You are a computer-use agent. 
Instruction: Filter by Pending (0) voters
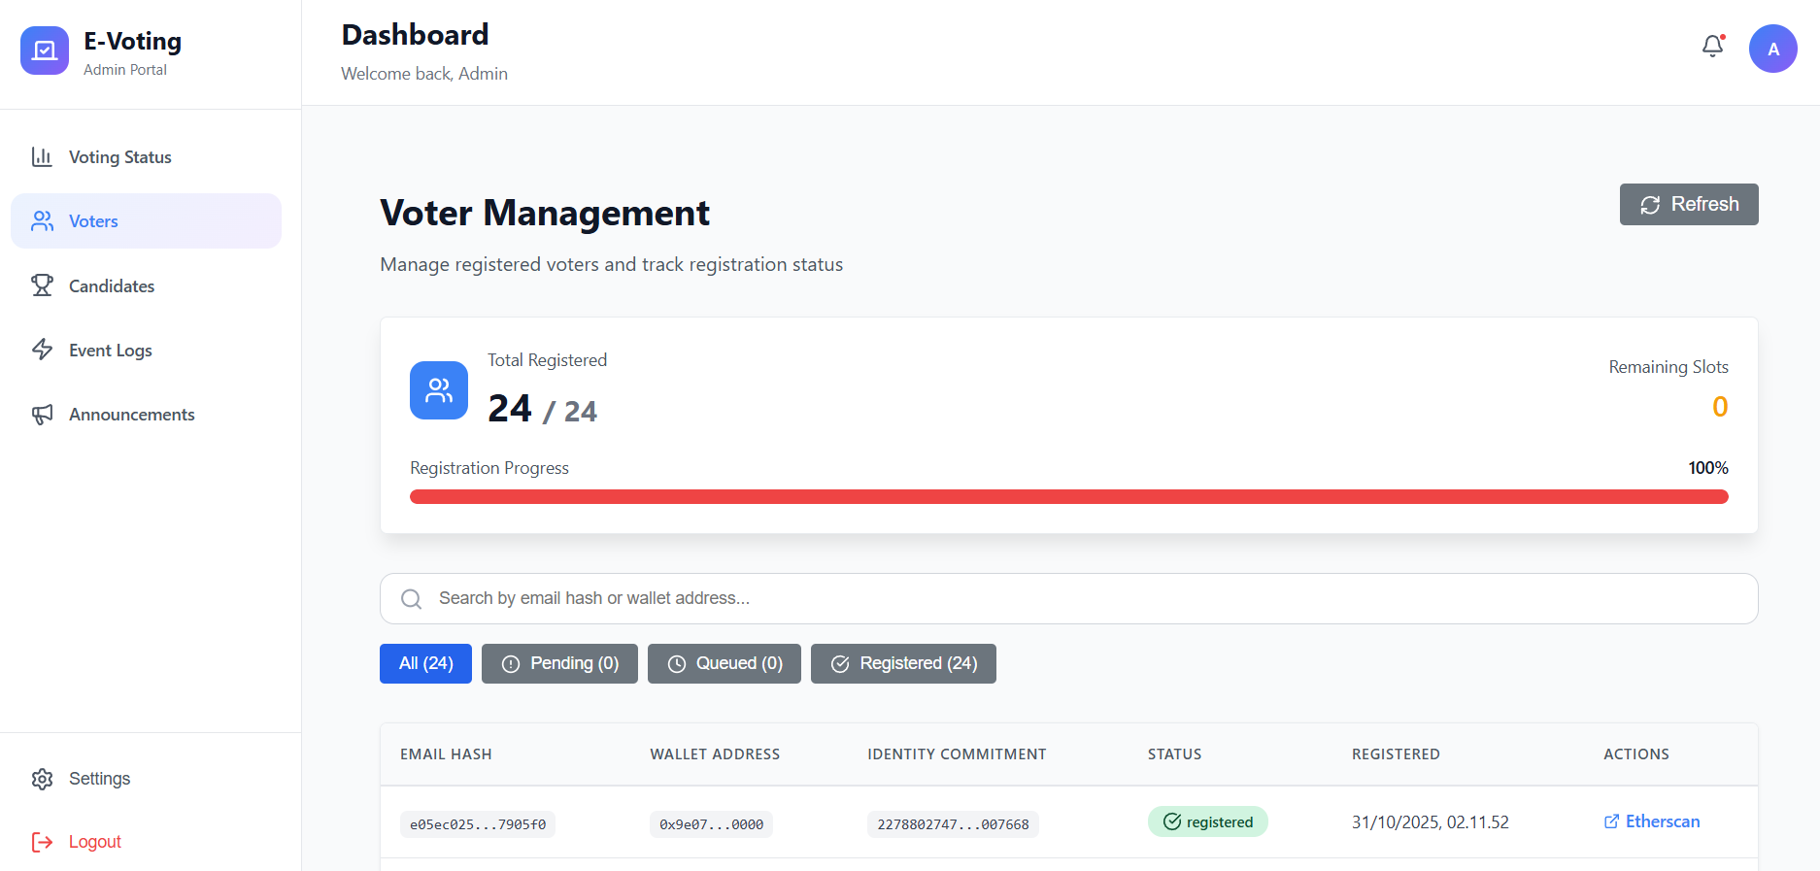coord(559,663)
